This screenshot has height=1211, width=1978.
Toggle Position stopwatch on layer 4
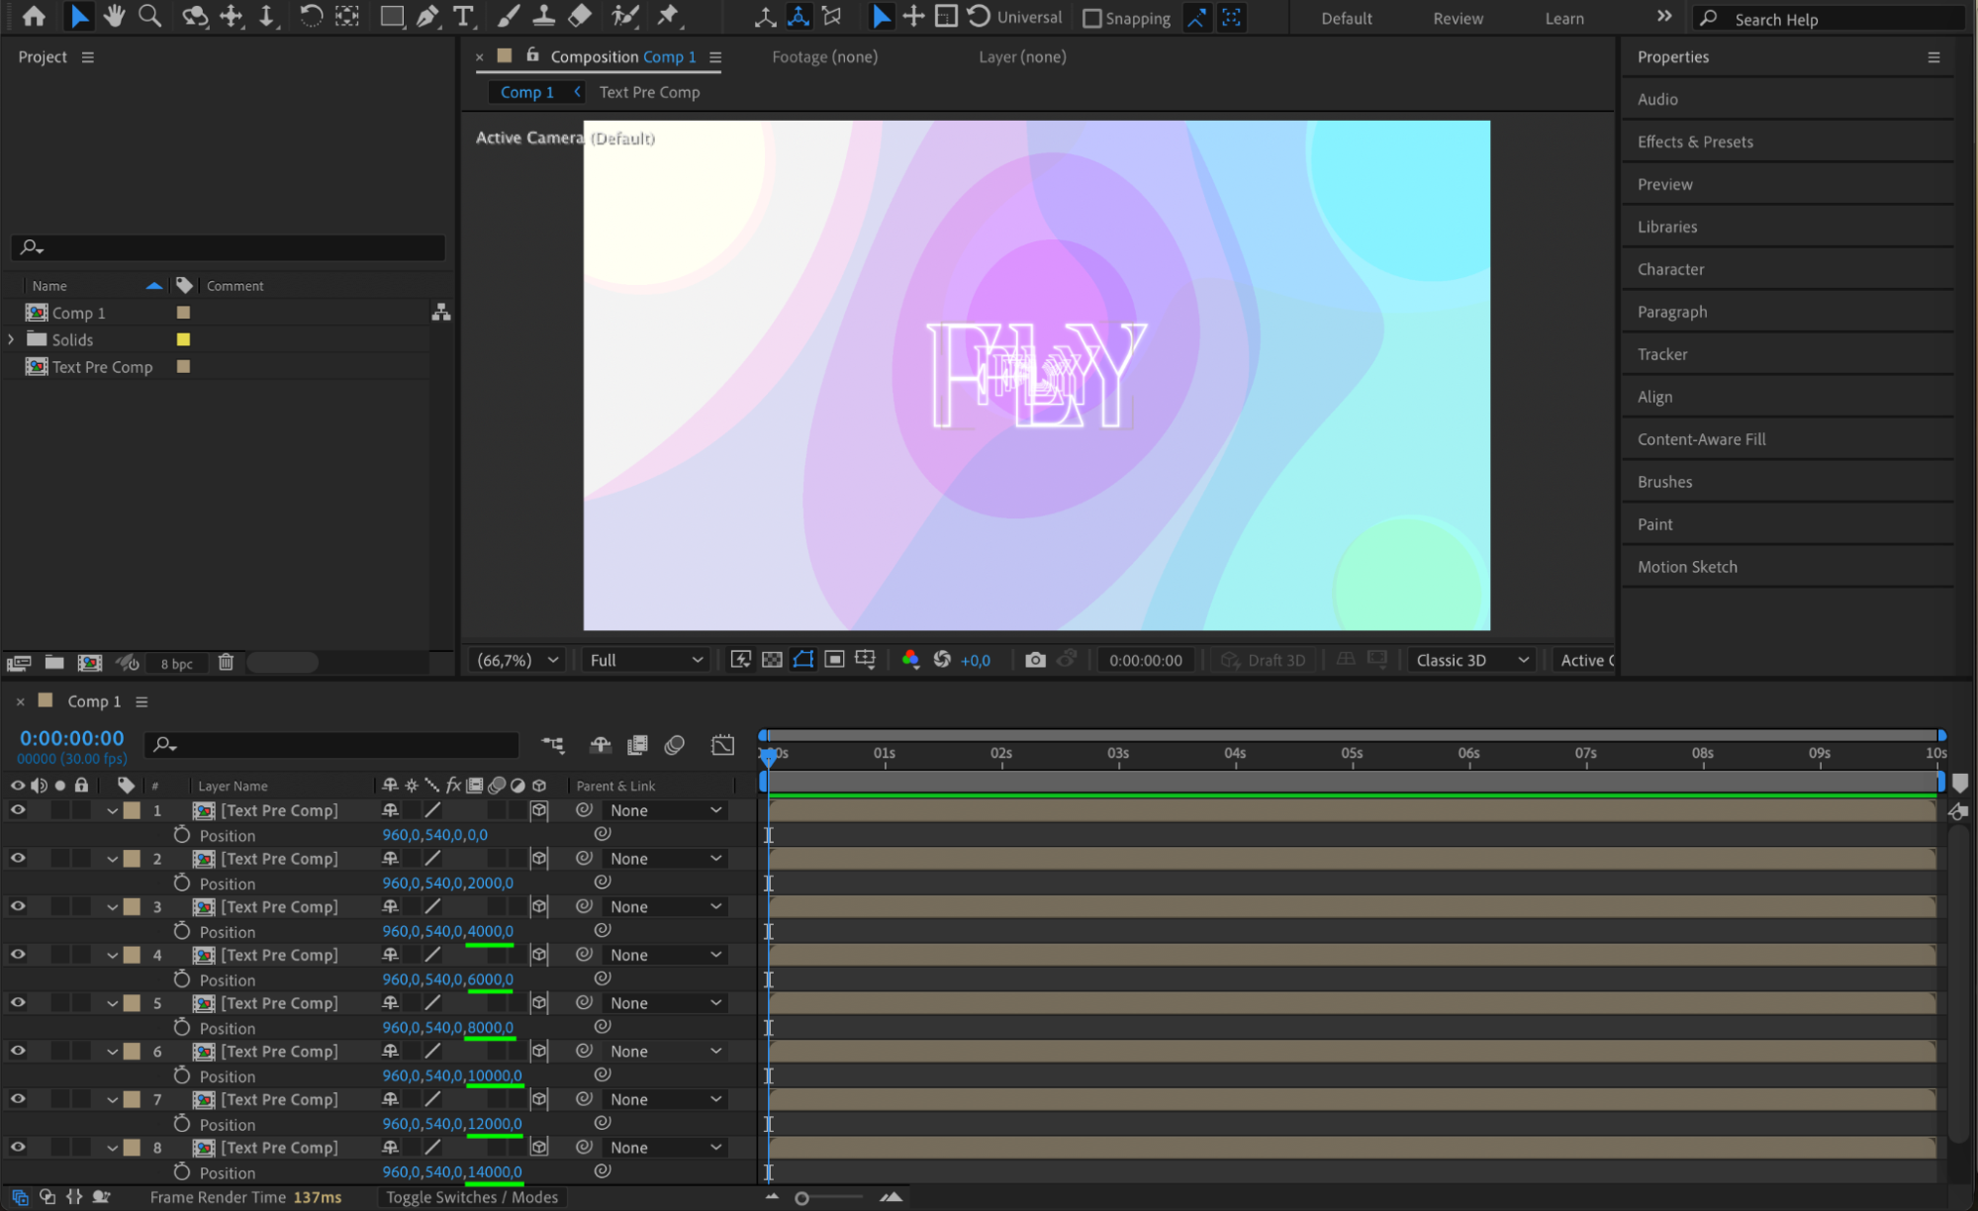click(x=182, y=979)
